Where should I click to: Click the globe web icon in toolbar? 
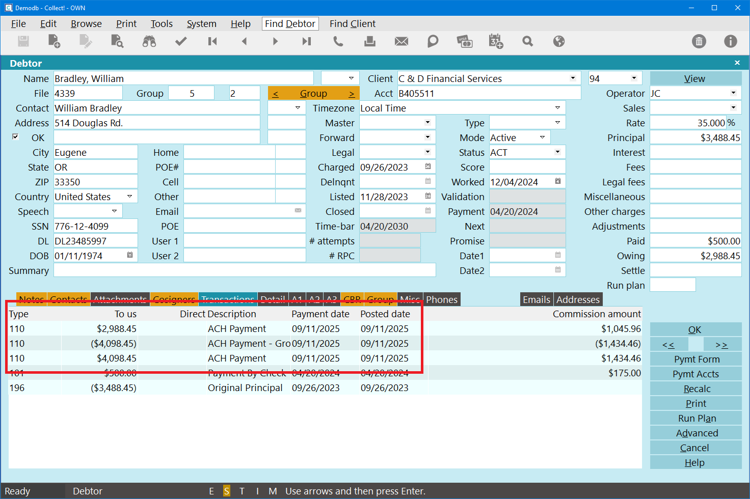point(559,42)
